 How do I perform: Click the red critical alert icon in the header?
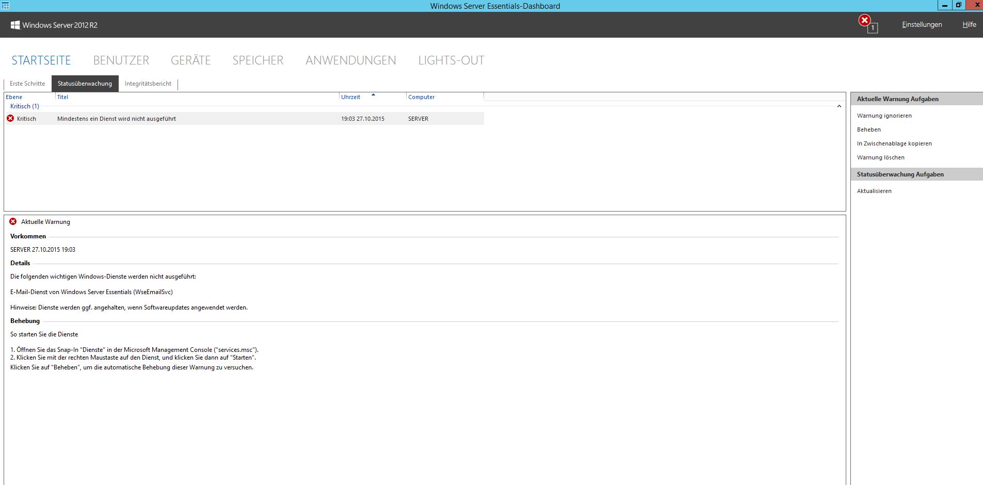[864, 21]
